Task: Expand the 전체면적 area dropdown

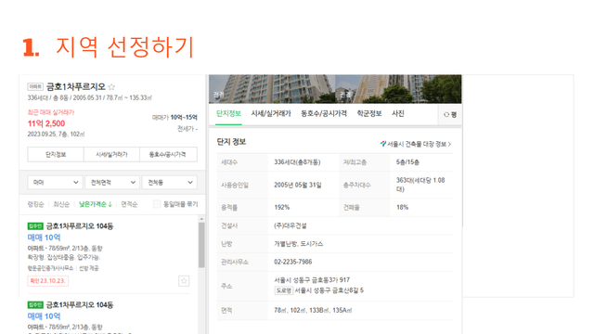Action: [x=112, y=183]
